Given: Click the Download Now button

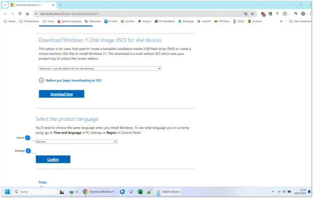Looking at the screenshot, I should pyautogui.click(x=62, y=94).
